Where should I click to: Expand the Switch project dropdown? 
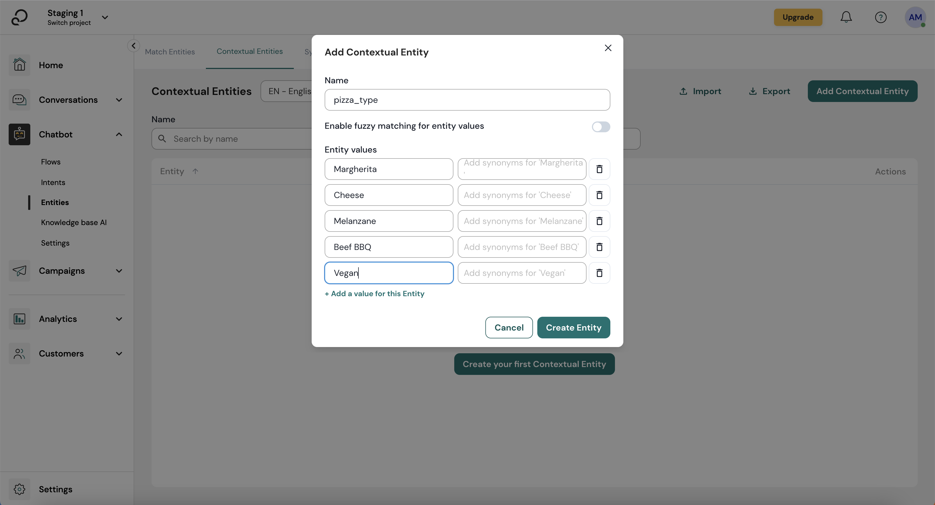105,17
